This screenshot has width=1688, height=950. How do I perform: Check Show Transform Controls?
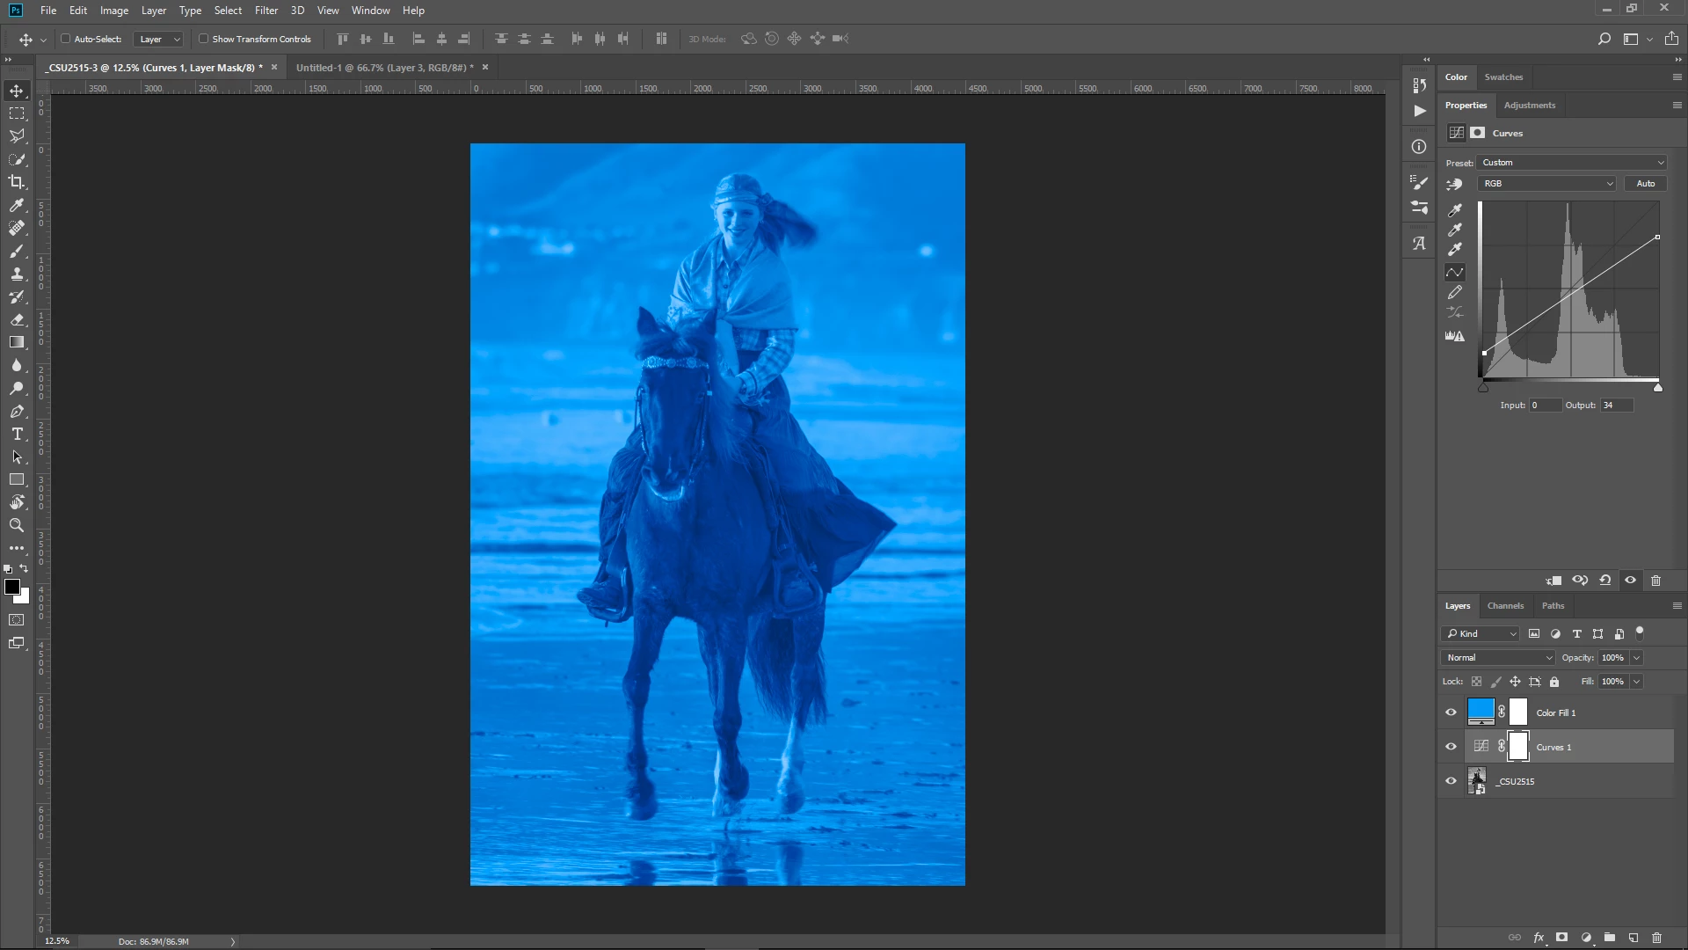pos(203,39)
